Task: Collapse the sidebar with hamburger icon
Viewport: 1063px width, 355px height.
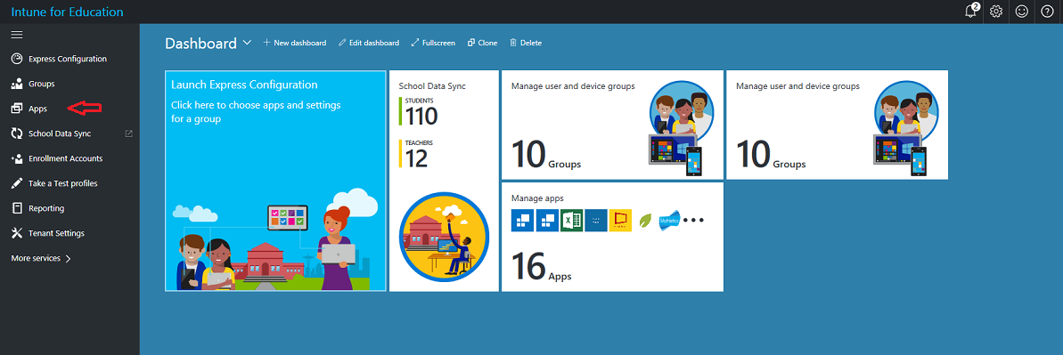Action: coord(17,35)
